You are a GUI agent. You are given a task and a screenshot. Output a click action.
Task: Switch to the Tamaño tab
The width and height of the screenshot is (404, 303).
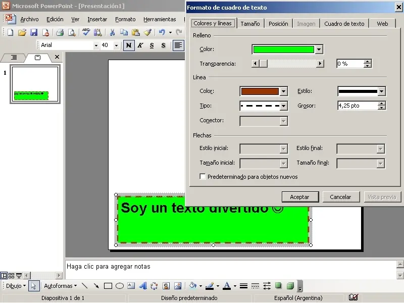pos(250,24)
